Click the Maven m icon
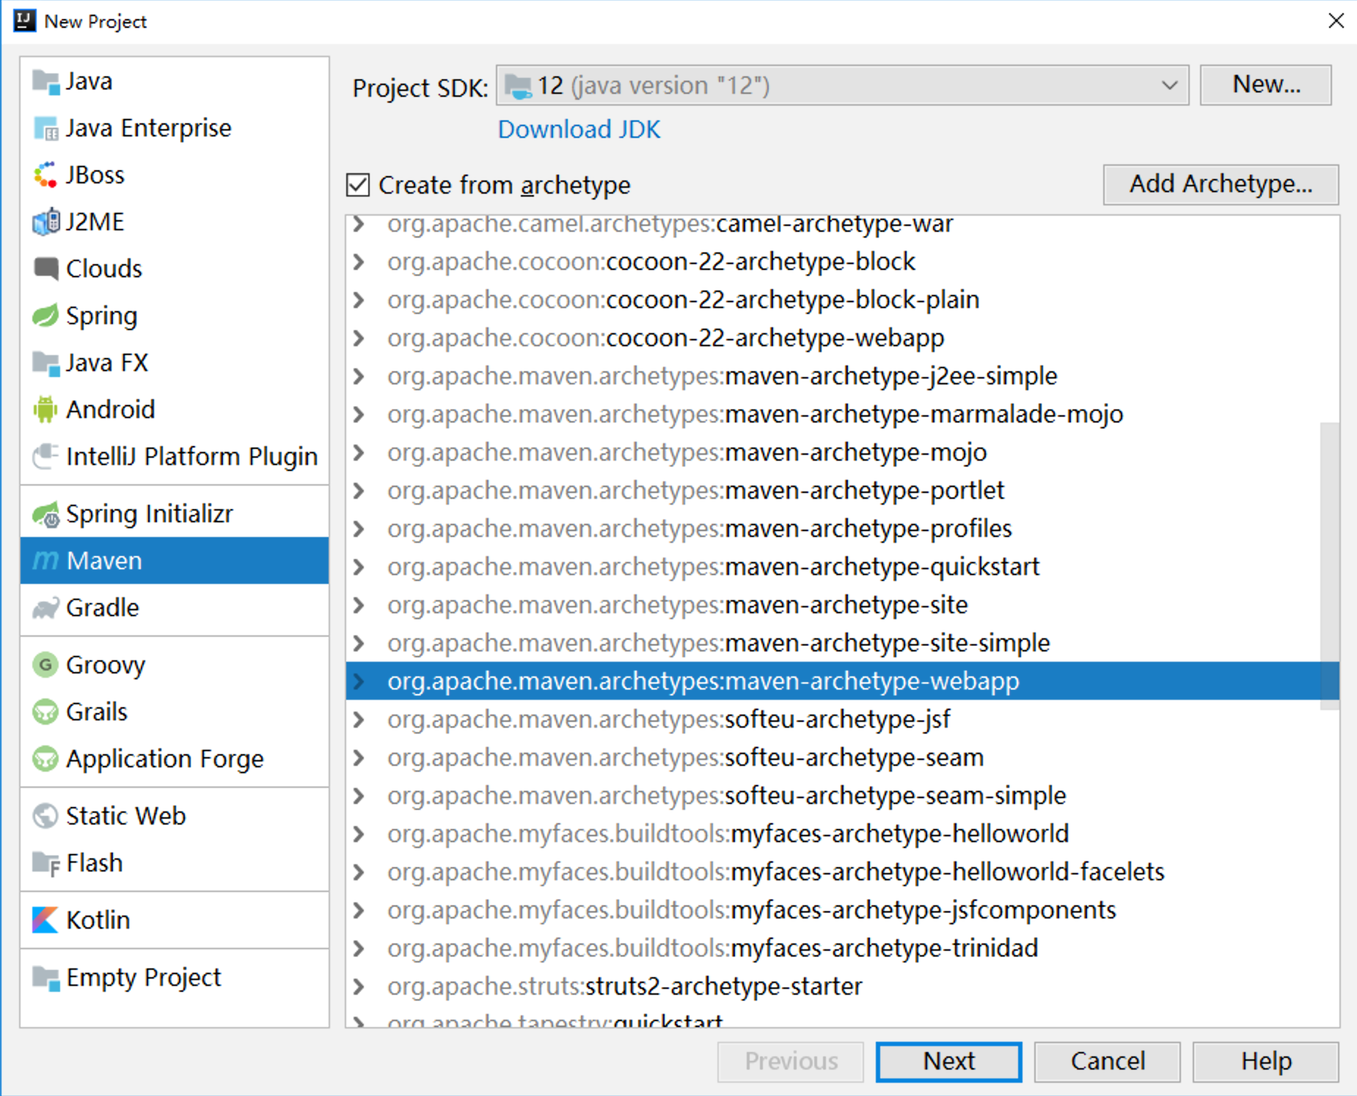 [x=45, y=560]
